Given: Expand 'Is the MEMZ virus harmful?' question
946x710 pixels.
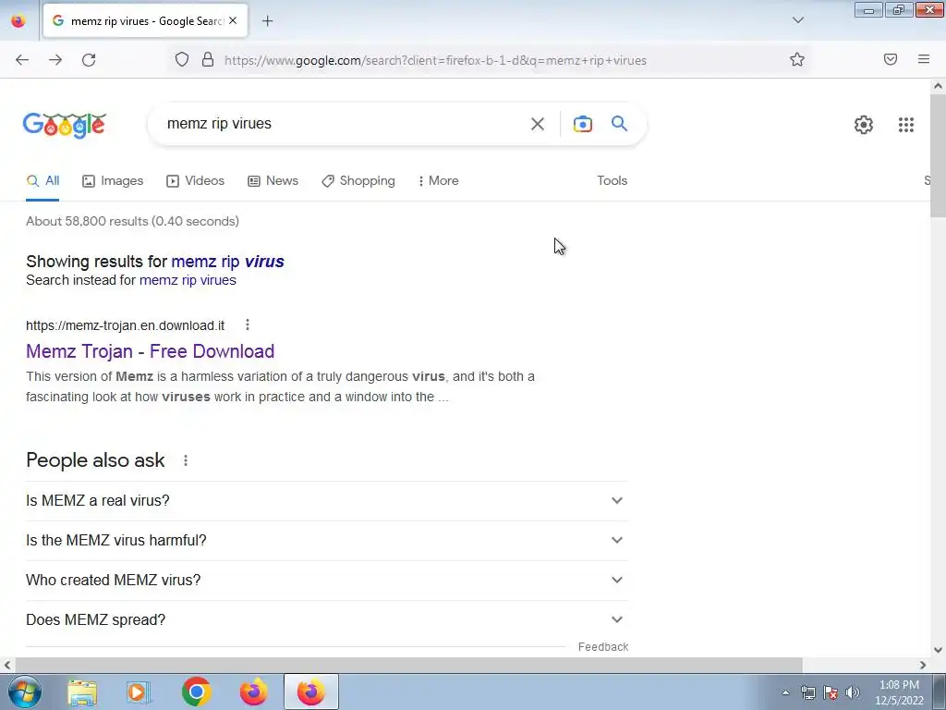Looking at the screenshot, I should (326, 540).
